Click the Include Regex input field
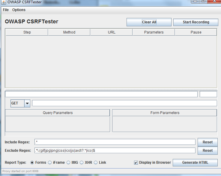 click(115, 142)
